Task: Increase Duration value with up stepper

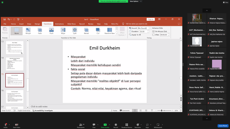Action: (x=148, y=31)
